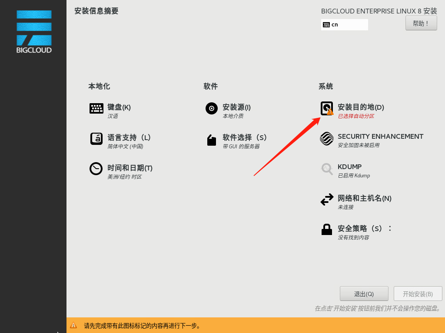The width and height of the screenshot is (445, 333).
Task: Click the BIGCLOUD logo in sidebar
Action: [33, 31]
